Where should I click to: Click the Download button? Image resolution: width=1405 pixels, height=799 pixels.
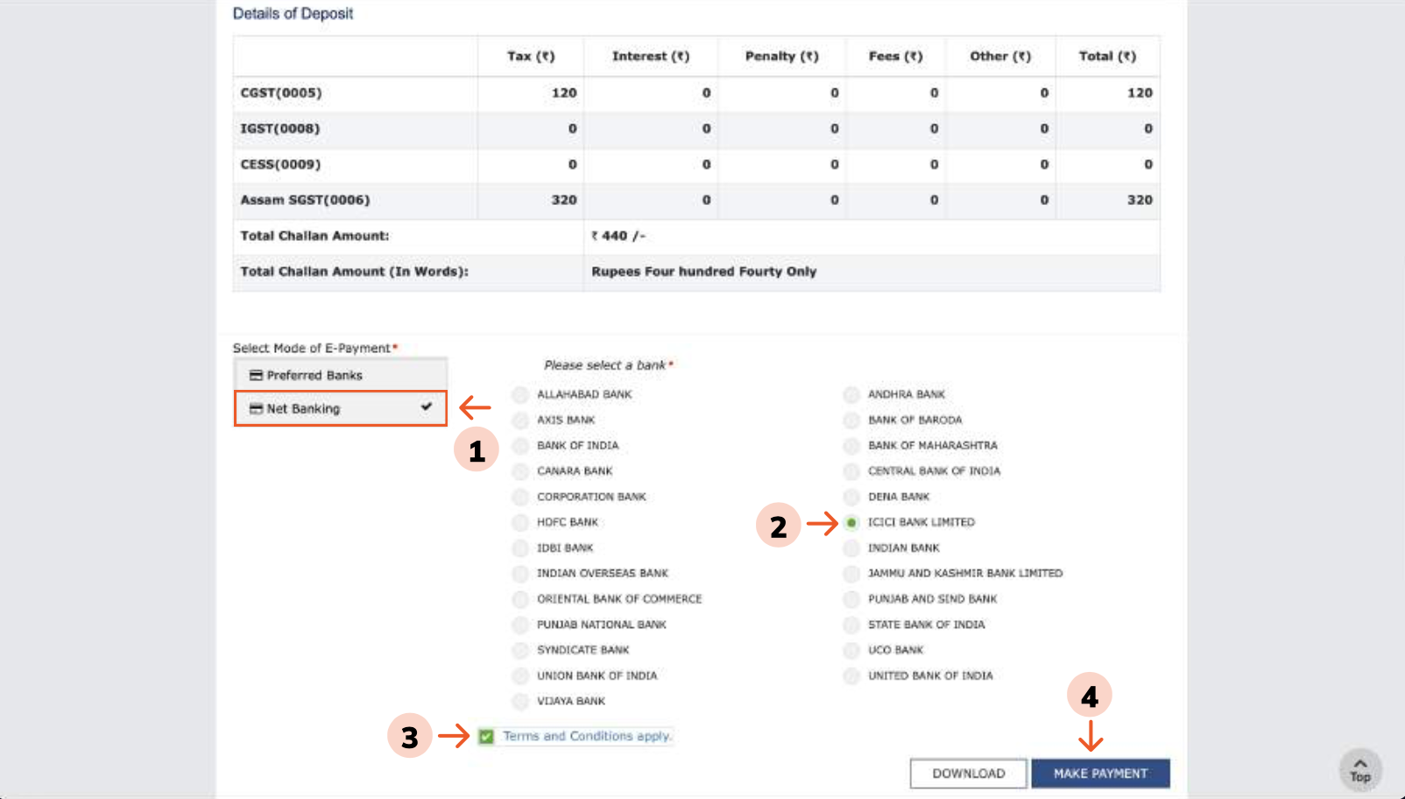point(968,774)
